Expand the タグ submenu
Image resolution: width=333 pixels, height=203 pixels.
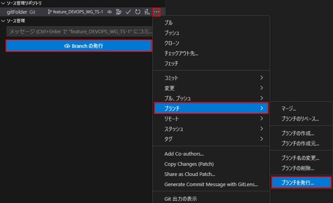pyautogui.click(x=211, y=139)
